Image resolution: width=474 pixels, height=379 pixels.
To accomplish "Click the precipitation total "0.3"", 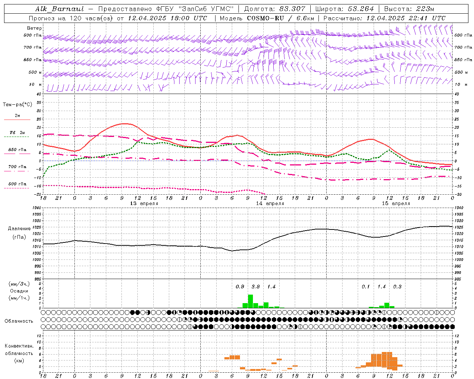I will tap(397, 287).
